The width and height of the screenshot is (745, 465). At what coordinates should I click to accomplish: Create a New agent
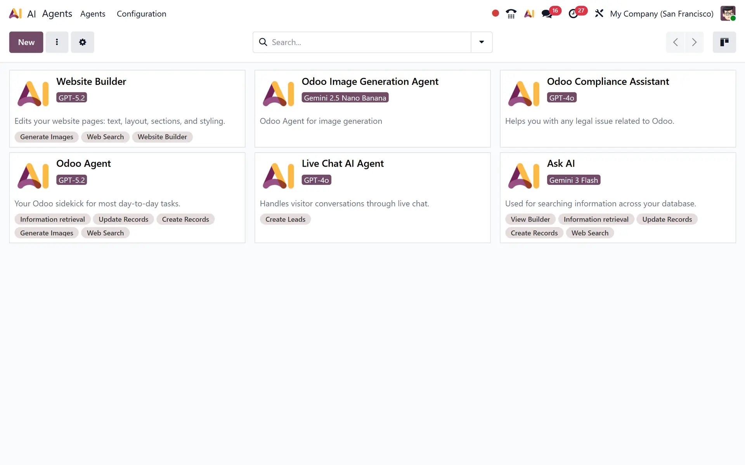[26, 42]
